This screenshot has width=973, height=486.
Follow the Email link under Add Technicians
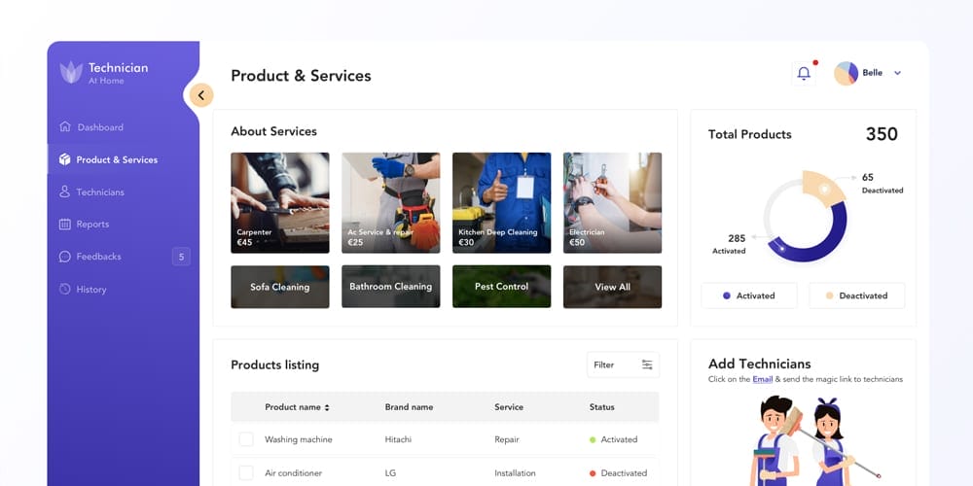763,379
